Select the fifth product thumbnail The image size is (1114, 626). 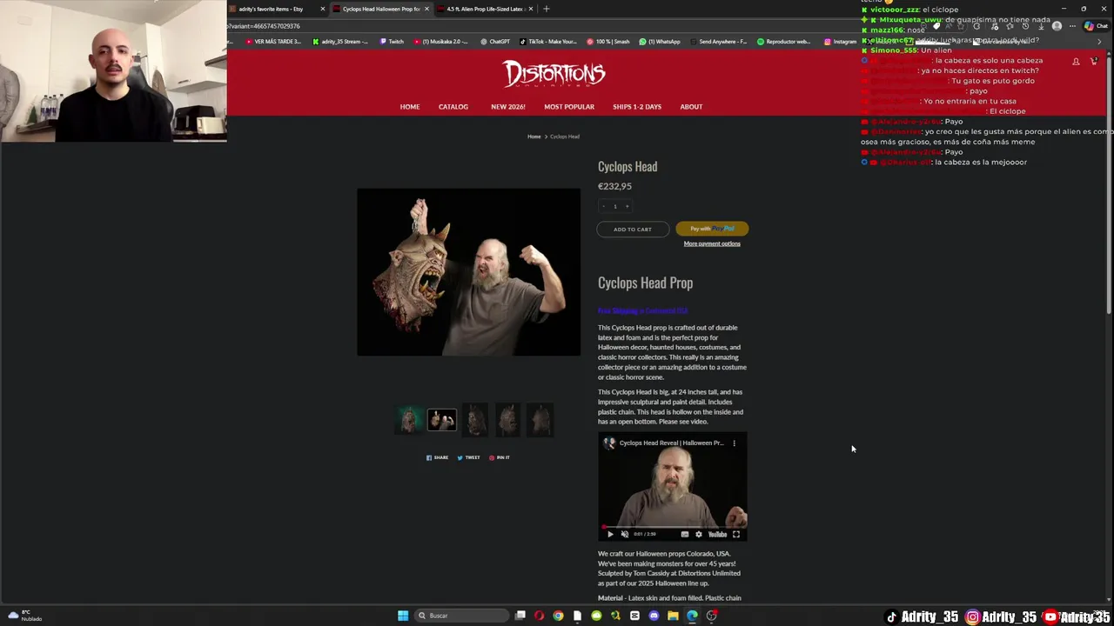coord(540,420)
